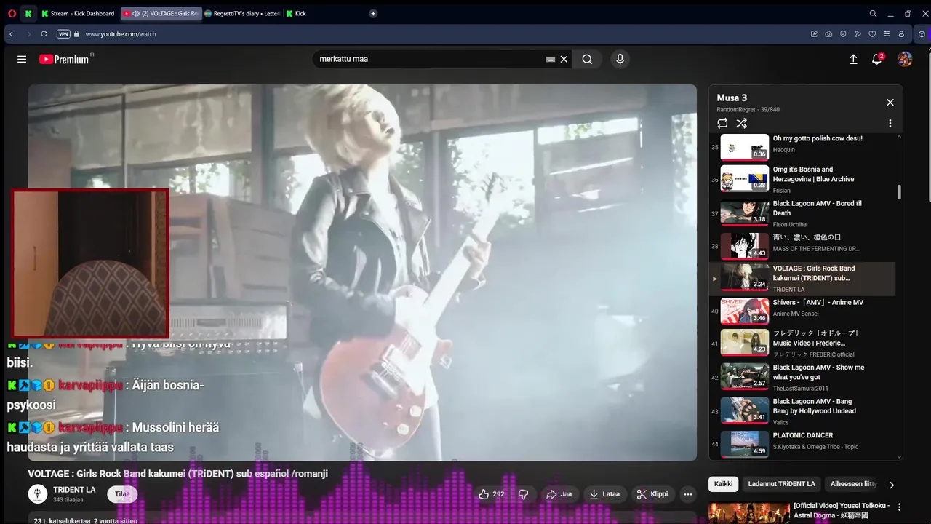Subscribe using the Tilaa button
The image size is (931, 524).
[122, 494]
